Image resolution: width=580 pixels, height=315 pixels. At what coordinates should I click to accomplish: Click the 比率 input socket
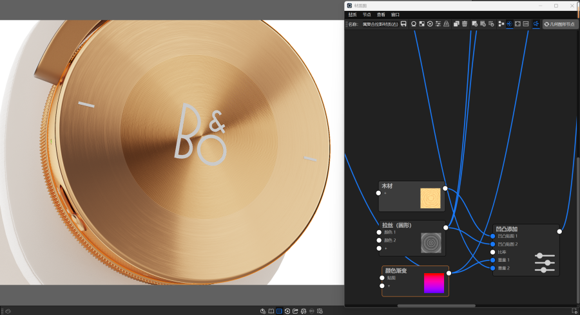coord(493,252)
